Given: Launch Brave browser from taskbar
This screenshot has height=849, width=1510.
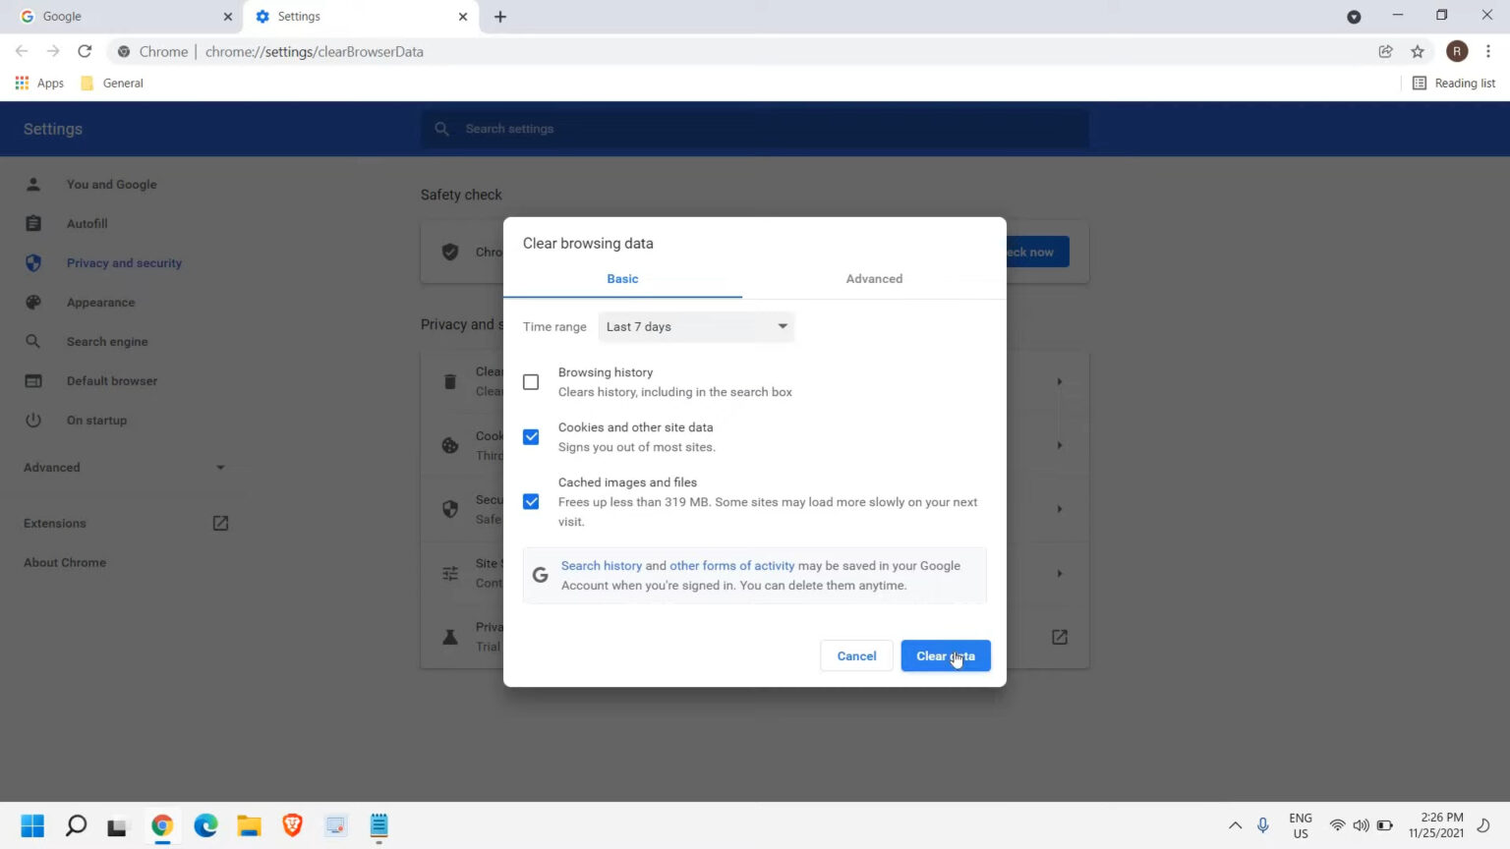Looking at the screenshot, I should coord(292,825).
